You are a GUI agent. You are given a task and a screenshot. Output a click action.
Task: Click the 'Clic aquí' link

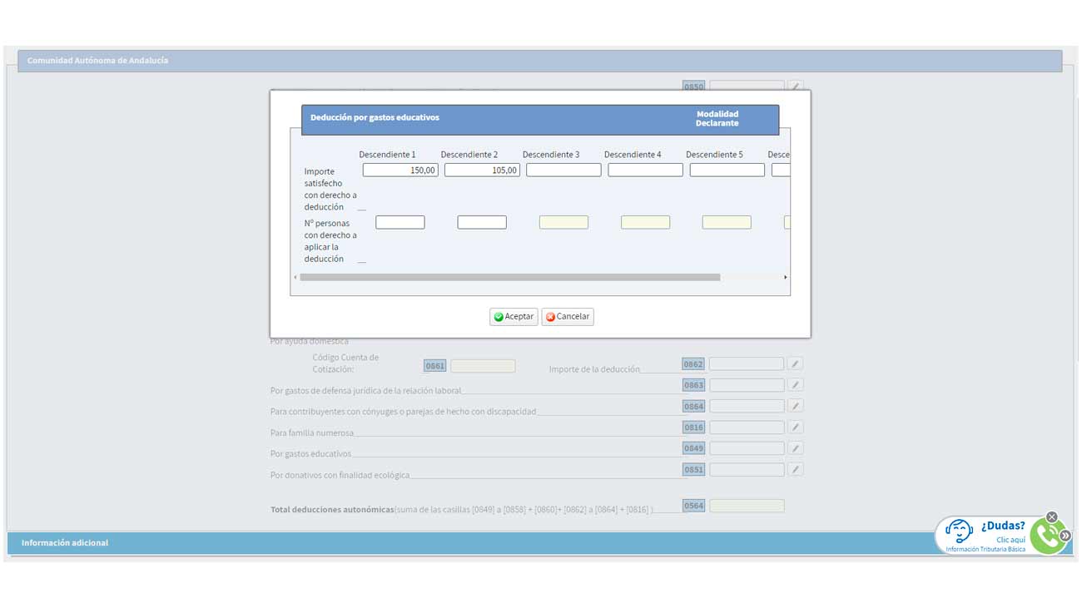(x=1010, y=540)
